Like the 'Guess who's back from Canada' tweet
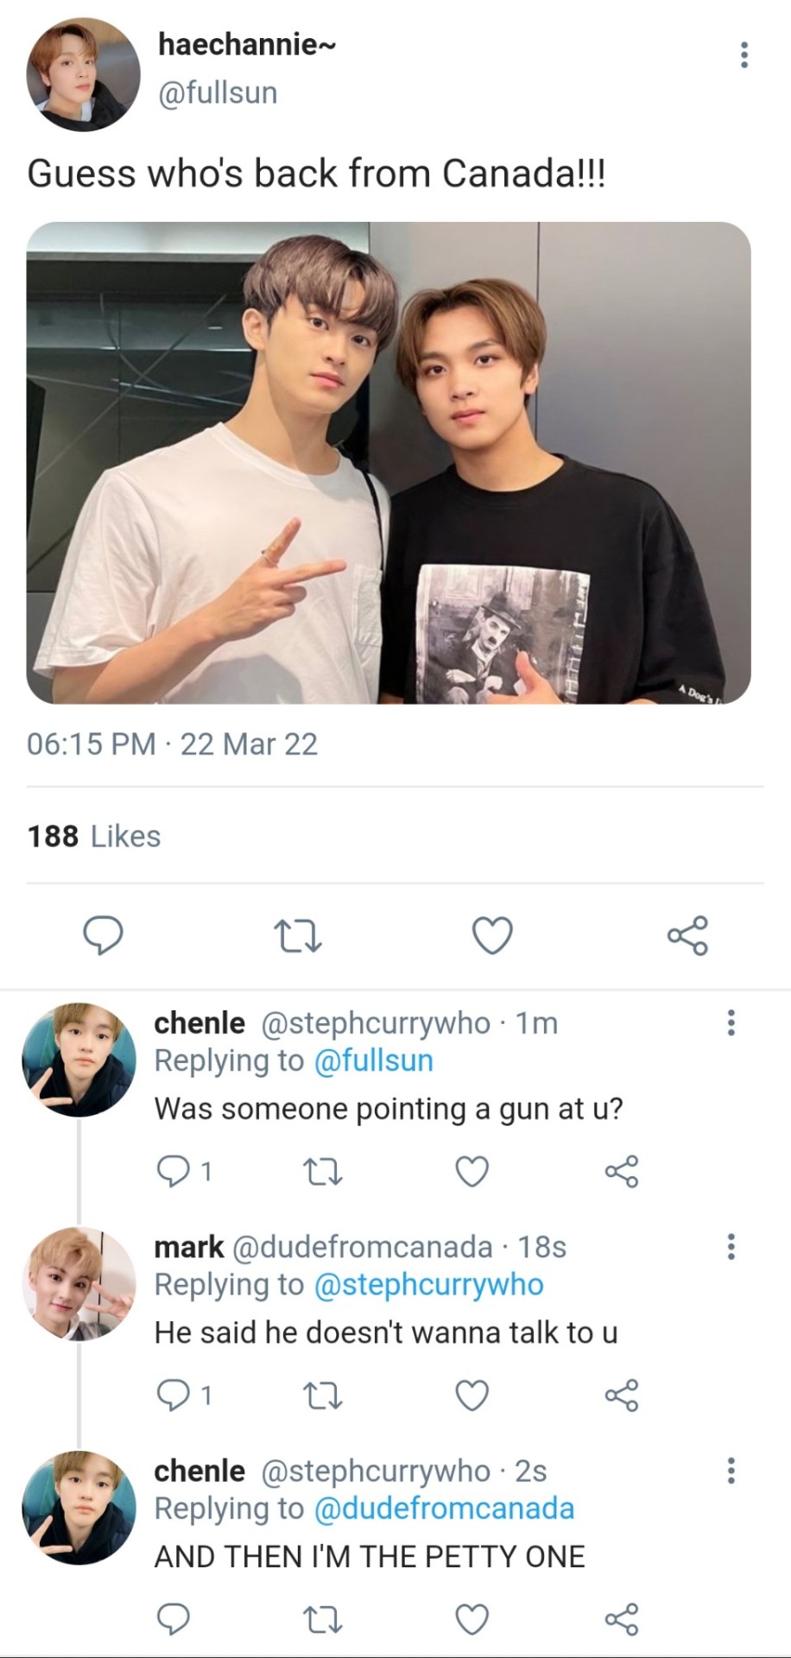Image resolution: width=791 pixels, height=1658 pixels. click(x=492, y=935)
